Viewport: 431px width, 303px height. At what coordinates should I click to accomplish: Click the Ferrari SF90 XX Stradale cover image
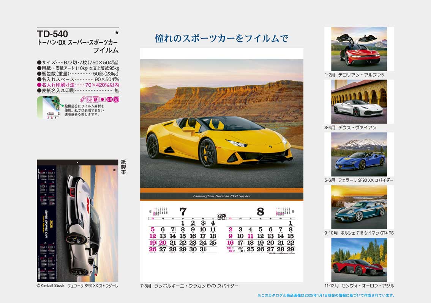pyautogui.click(x=77, y=221)
